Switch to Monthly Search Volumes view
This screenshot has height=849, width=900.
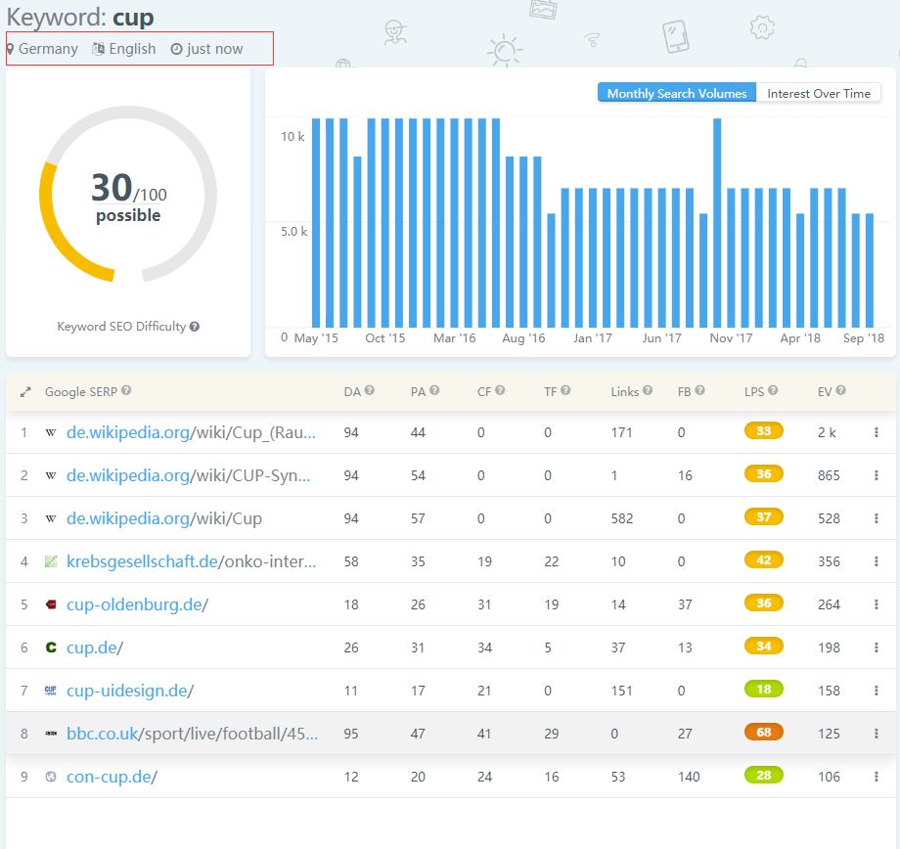[x=676, y=93]
